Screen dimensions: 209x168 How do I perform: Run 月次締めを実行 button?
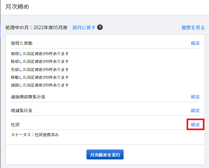click(105, 155)
